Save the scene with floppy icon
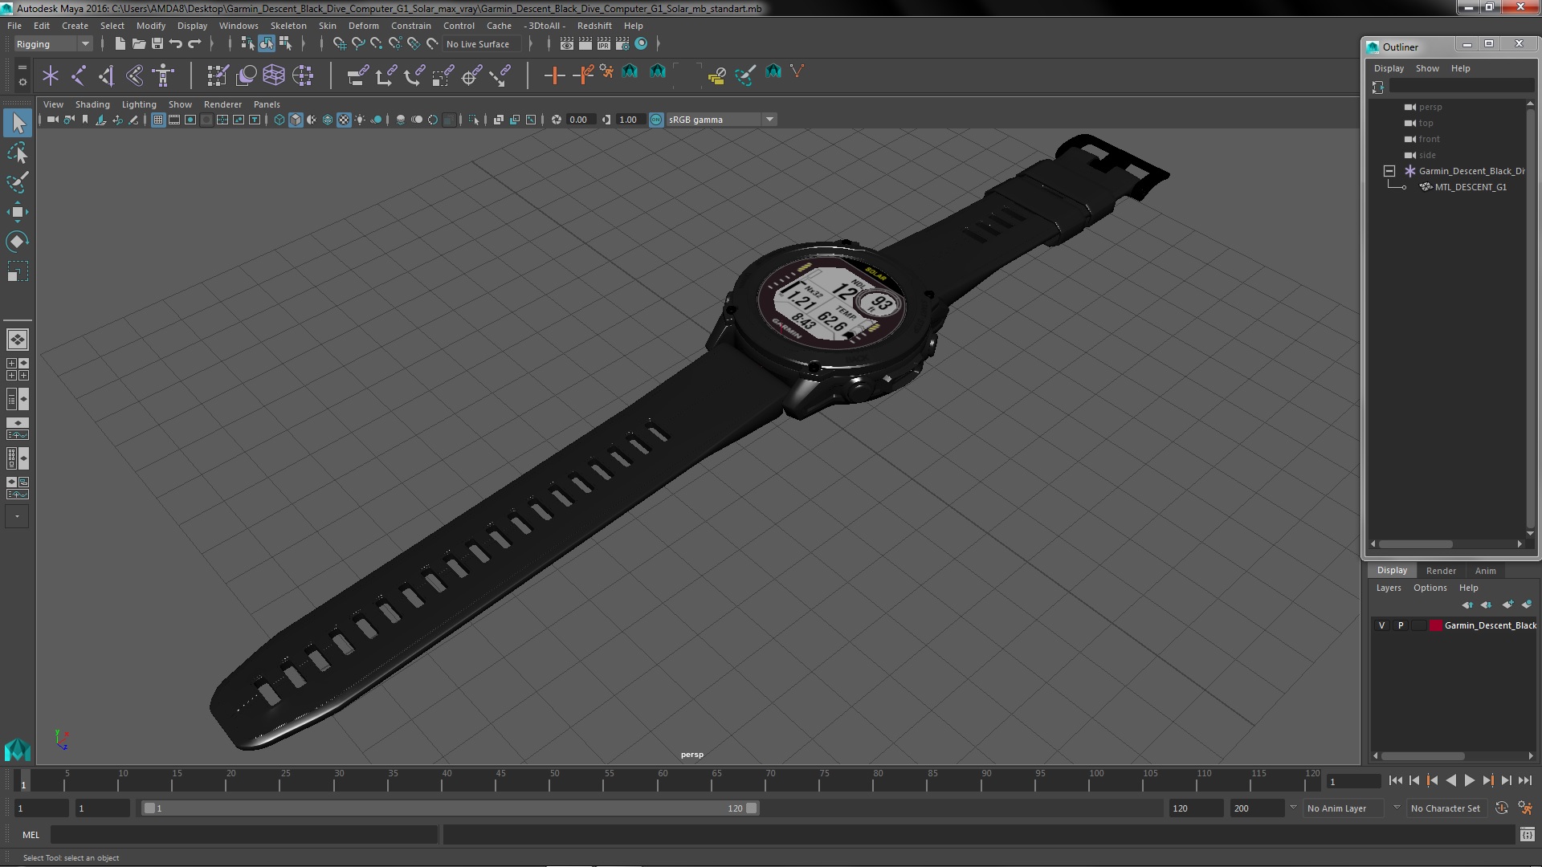This screenshot has width=1542, height=867. (157, 44)
